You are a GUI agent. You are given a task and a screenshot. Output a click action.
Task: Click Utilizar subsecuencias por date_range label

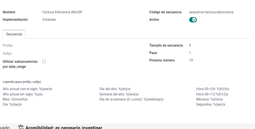click(20, 64)
